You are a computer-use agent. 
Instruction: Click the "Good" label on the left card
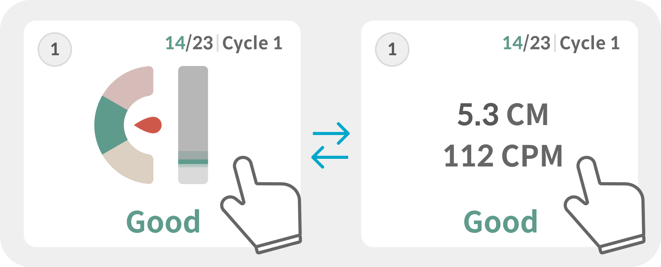coord(163,222)
